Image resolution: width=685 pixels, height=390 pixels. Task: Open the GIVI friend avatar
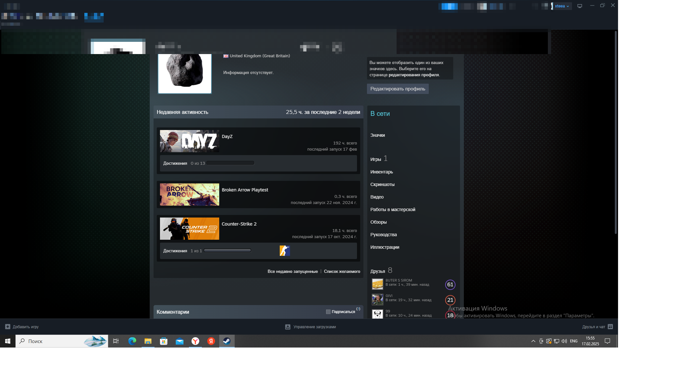377,300
